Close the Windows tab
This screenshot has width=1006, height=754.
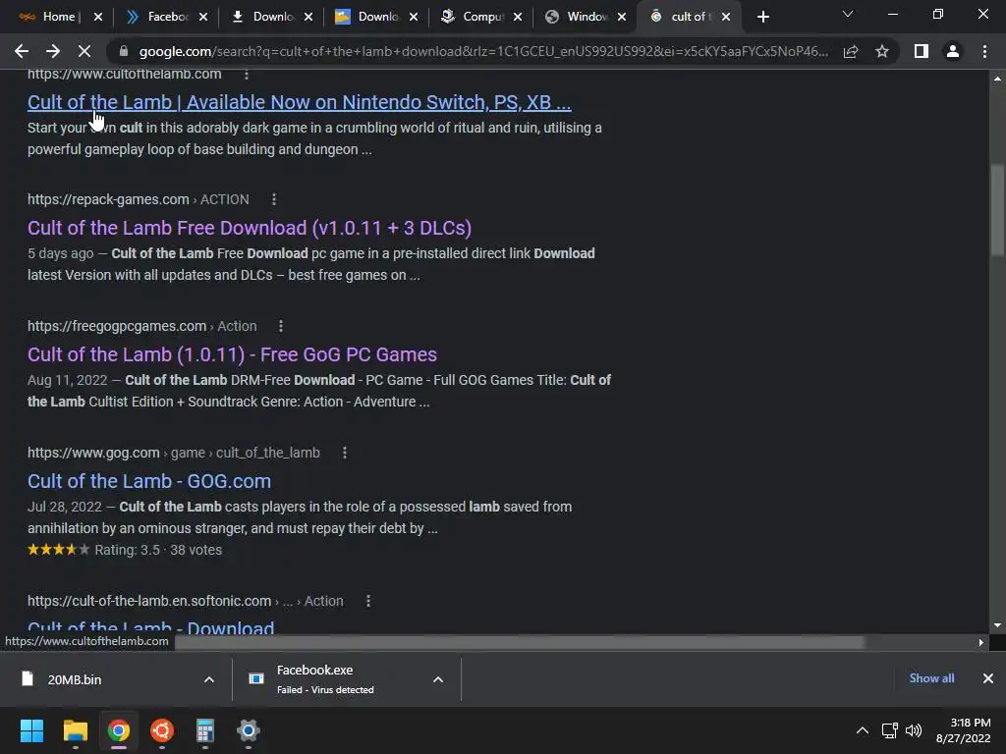622,17
